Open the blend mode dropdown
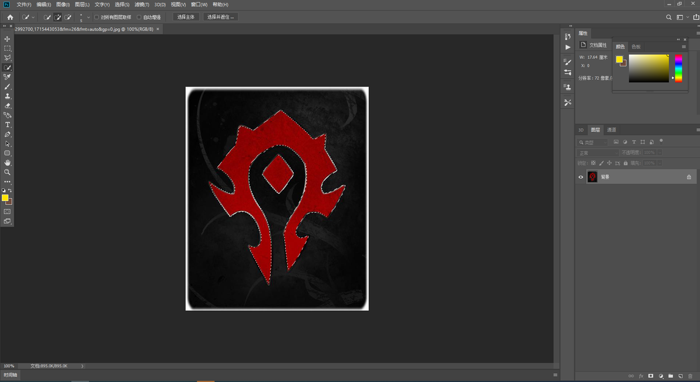 pyautogui.click(x=598, y=153)
